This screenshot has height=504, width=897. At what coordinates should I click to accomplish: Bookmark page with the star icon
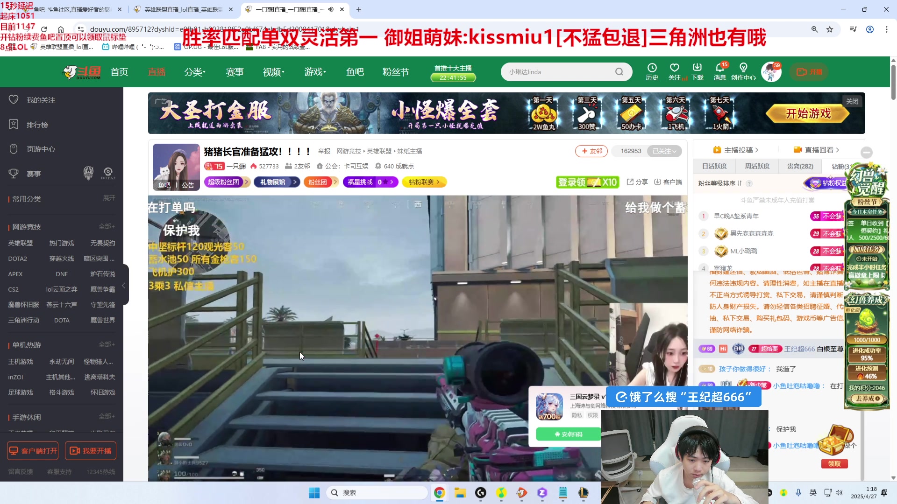830,29
